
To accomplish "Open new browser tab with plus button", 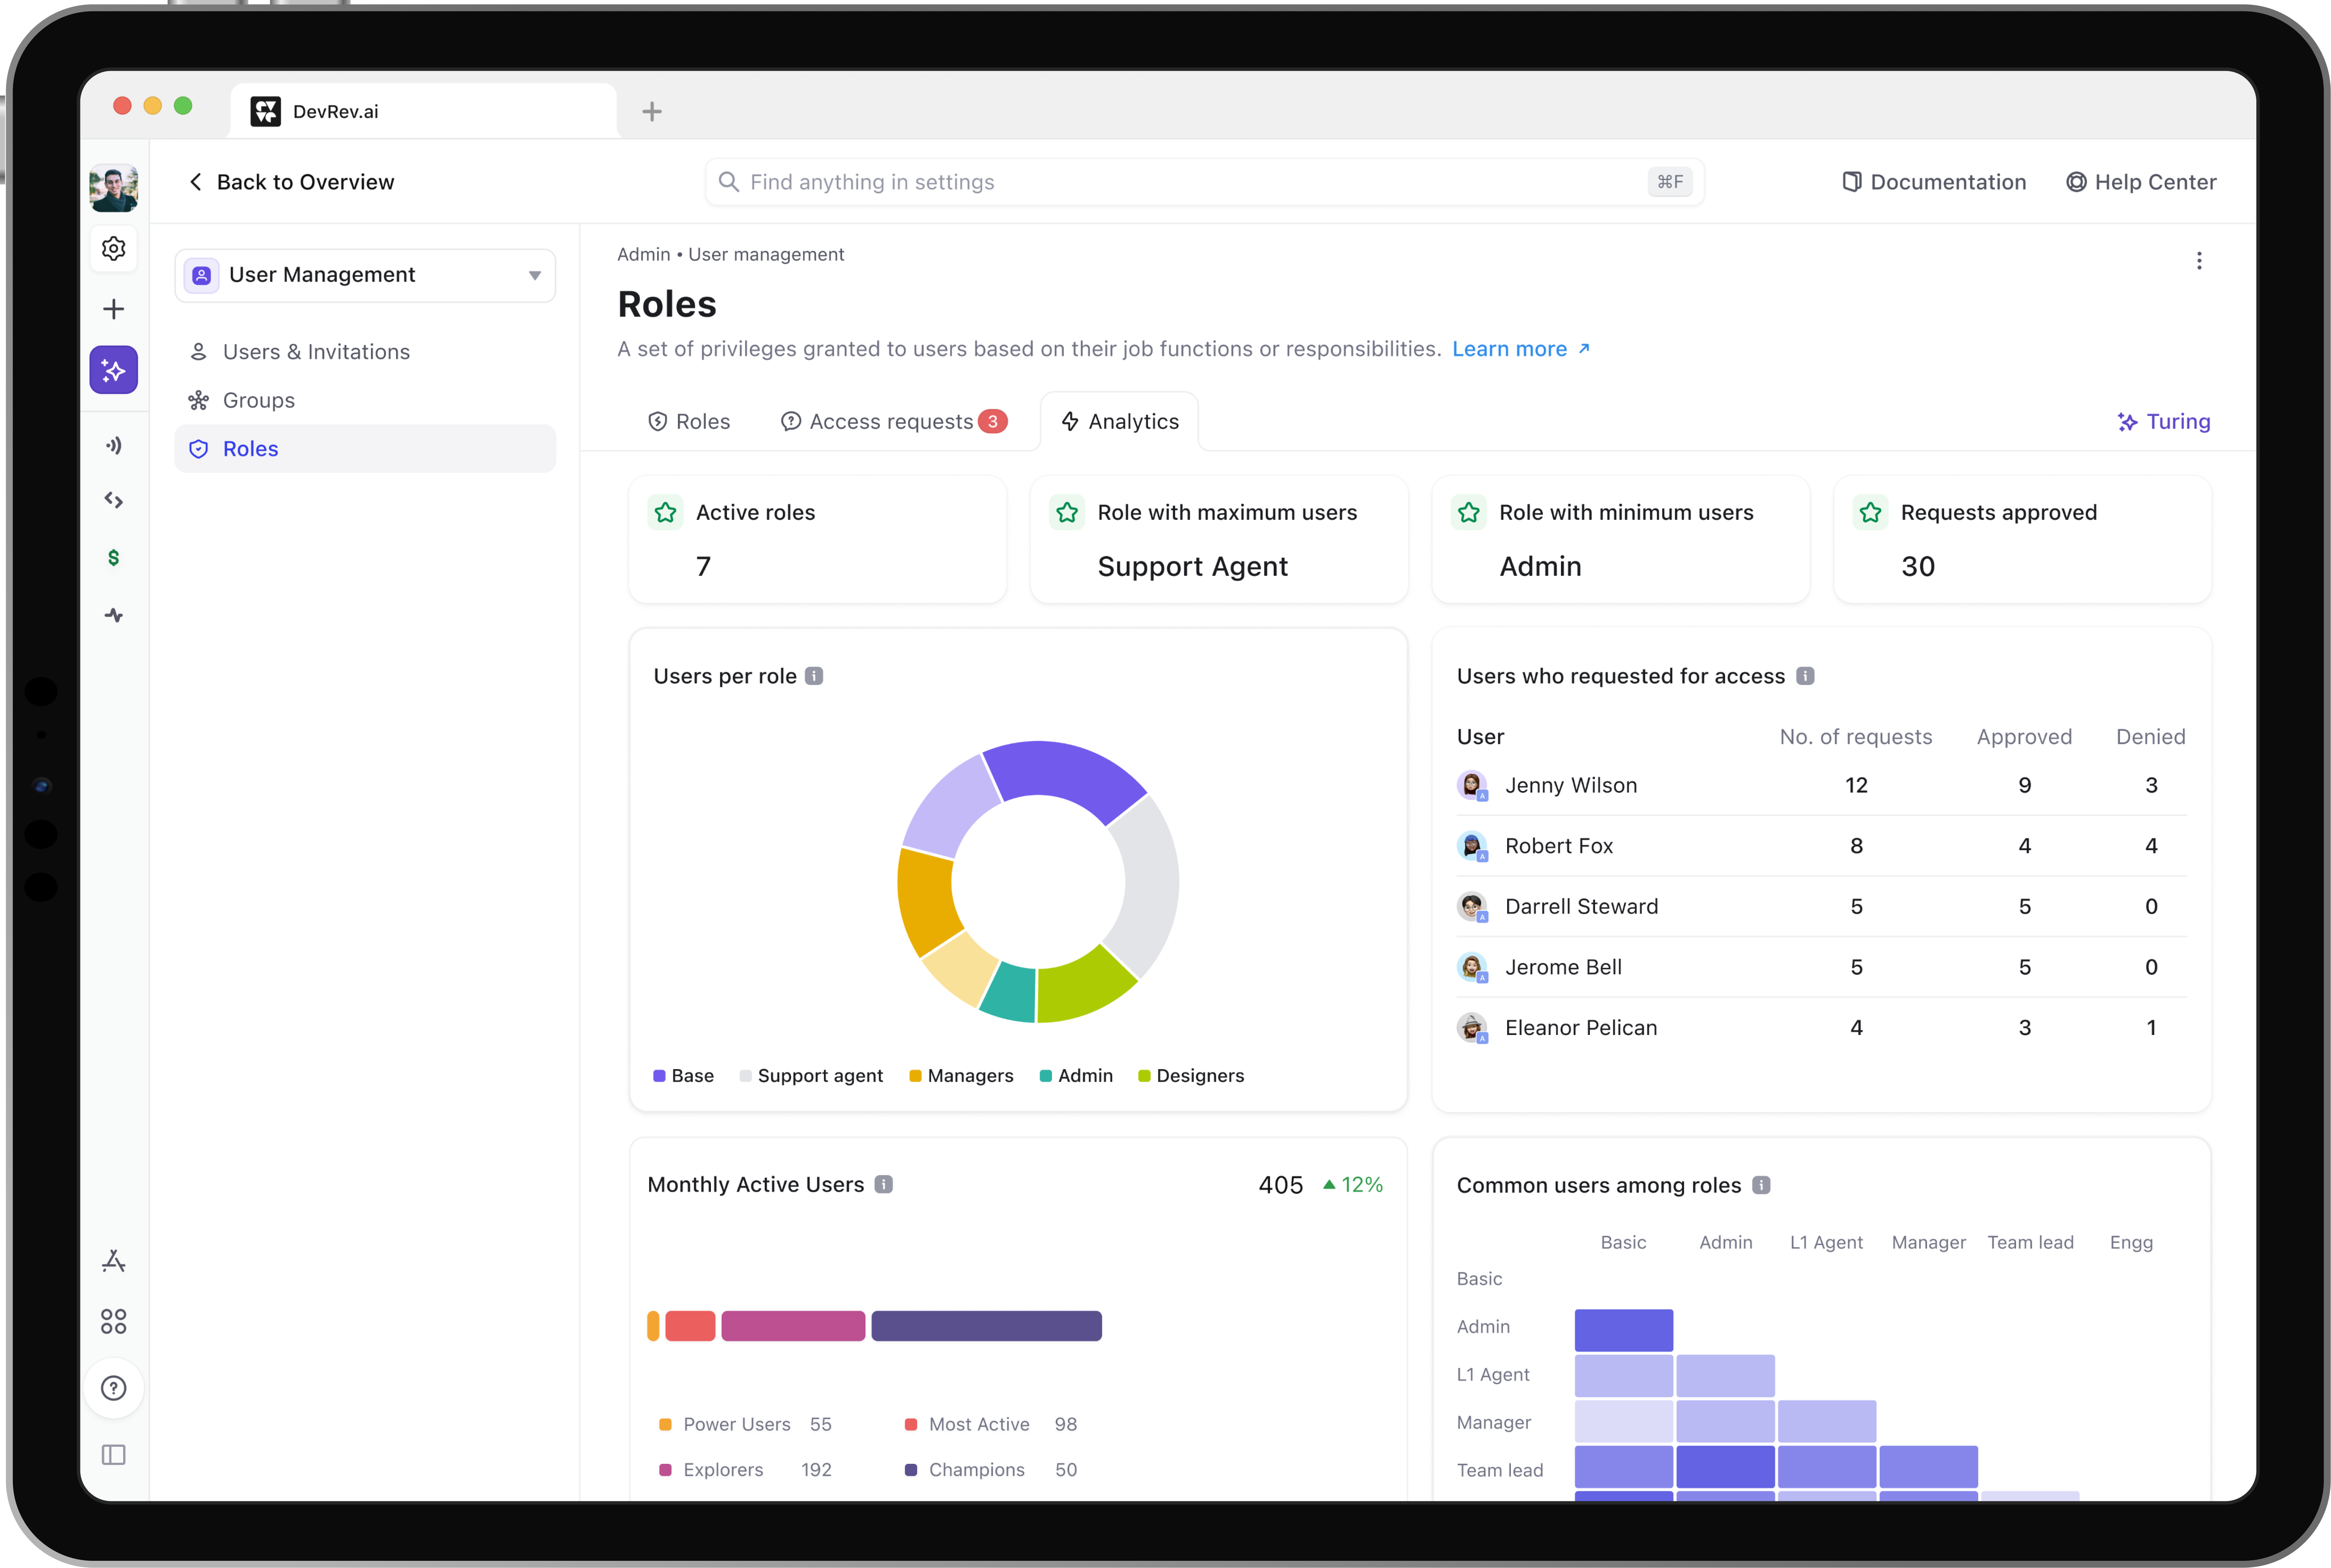I will [652, 111].
